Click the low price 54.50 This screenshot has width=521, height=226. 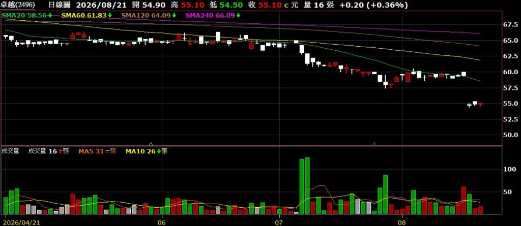[232, 5]
